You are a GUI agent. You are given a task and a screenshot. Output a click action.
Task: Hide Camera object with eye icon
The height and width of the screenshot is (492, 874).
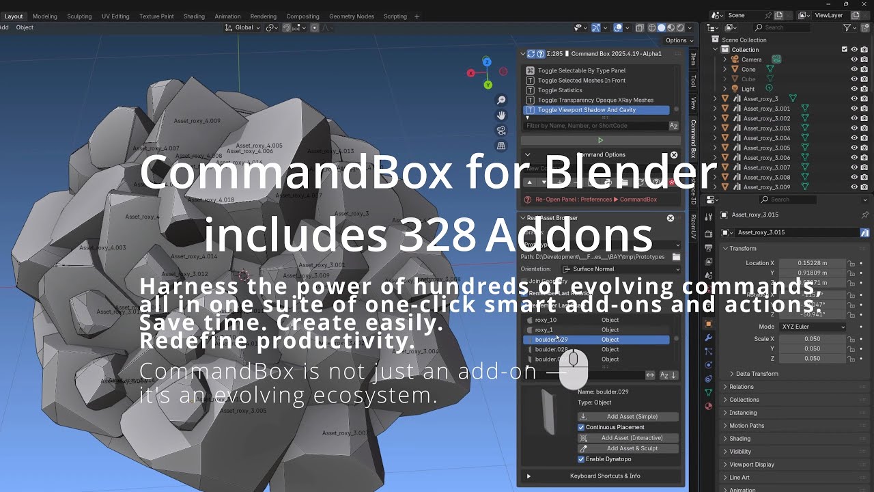click(x=854, y=59)
